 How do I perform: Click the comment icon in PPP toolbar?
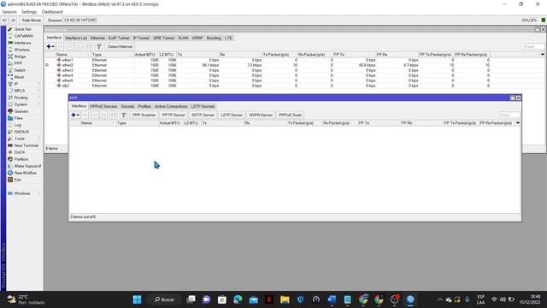pyautogui.click(x=114, y=115)
